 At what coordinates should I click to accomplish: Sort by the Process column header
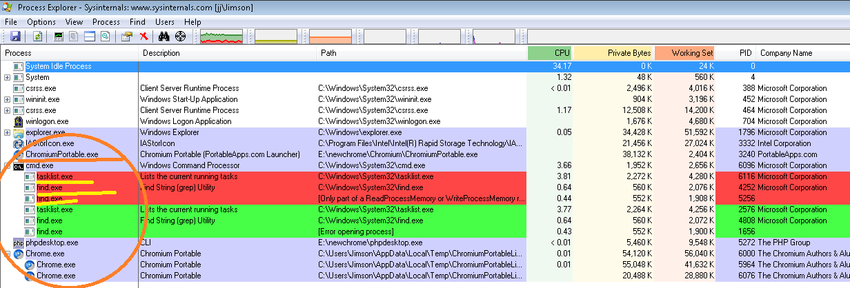coord(70,53)
